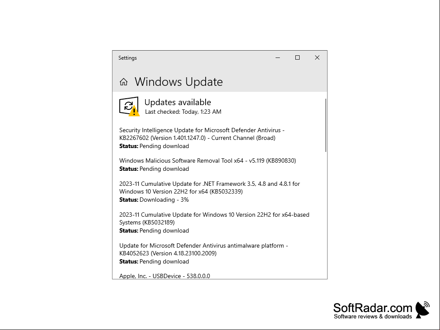Viewport: 440px width, 330px height.
Task: Click the "Settings" window title text
Action: click(127, 58)
